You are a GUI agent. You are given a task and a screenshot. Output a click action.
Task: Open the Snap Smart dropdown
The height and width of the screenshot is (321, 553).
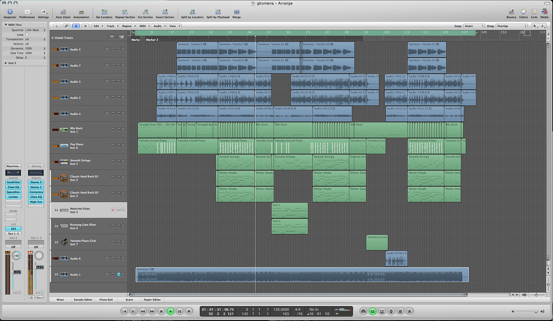474,26
